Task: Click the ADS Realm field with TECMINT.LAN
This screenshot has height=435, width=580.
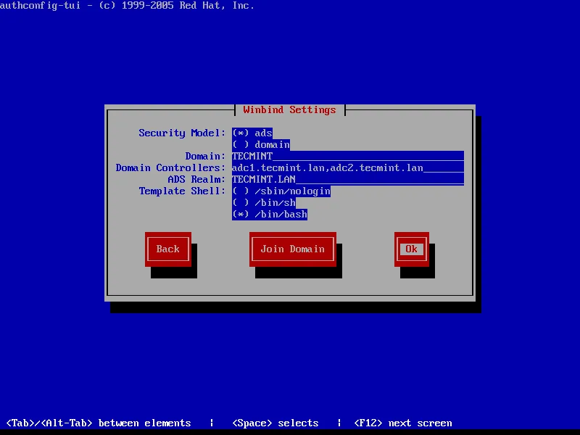Action: tap(347, 180)
